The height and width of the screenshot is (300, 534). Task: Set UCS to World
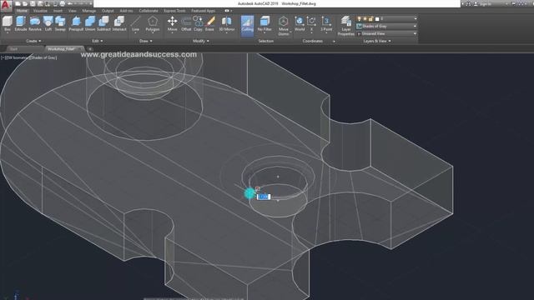300,23
